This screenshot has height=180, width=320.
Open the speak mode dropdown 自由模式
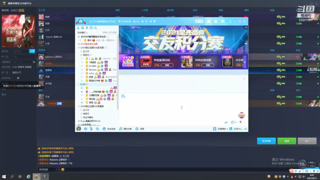tap(82, 33)
